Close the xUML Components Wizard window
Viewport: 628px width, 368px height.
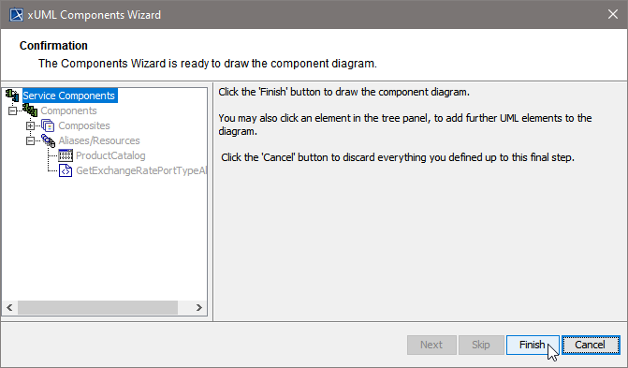(612, 14)
